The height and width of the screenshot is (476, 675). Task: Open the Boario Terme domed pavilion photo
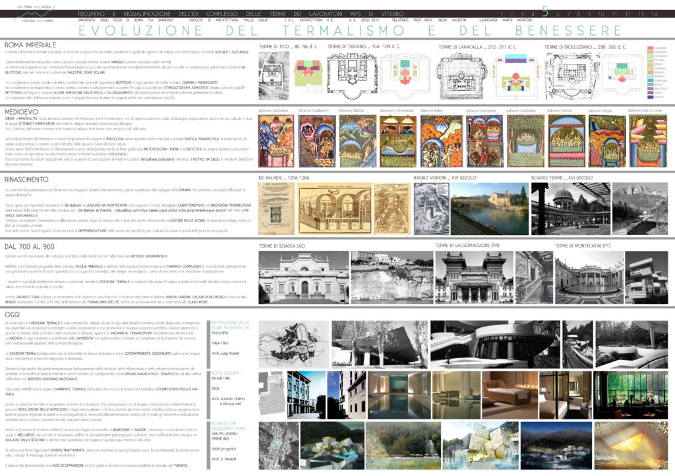[x=570, y=209]
